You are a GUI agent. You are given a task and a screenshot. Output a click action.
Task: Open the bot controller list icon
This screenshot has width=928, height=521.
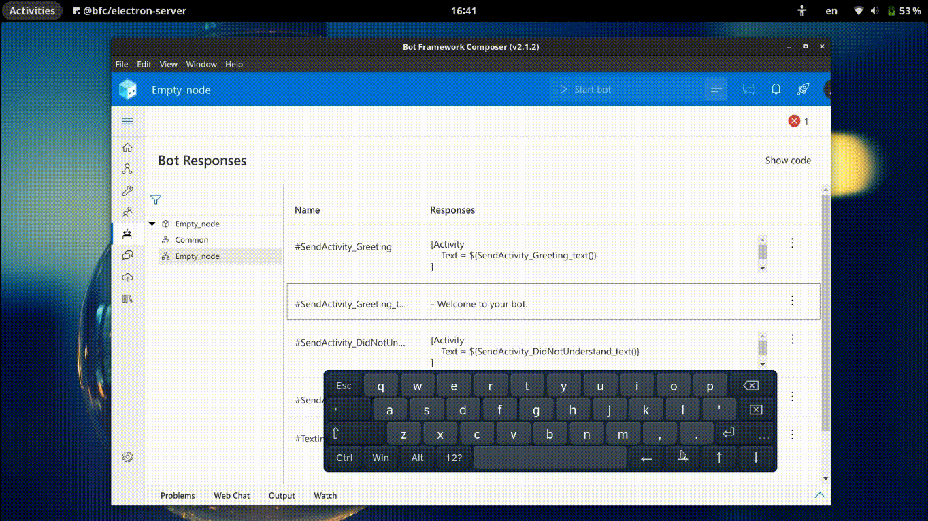pos(716,89)
